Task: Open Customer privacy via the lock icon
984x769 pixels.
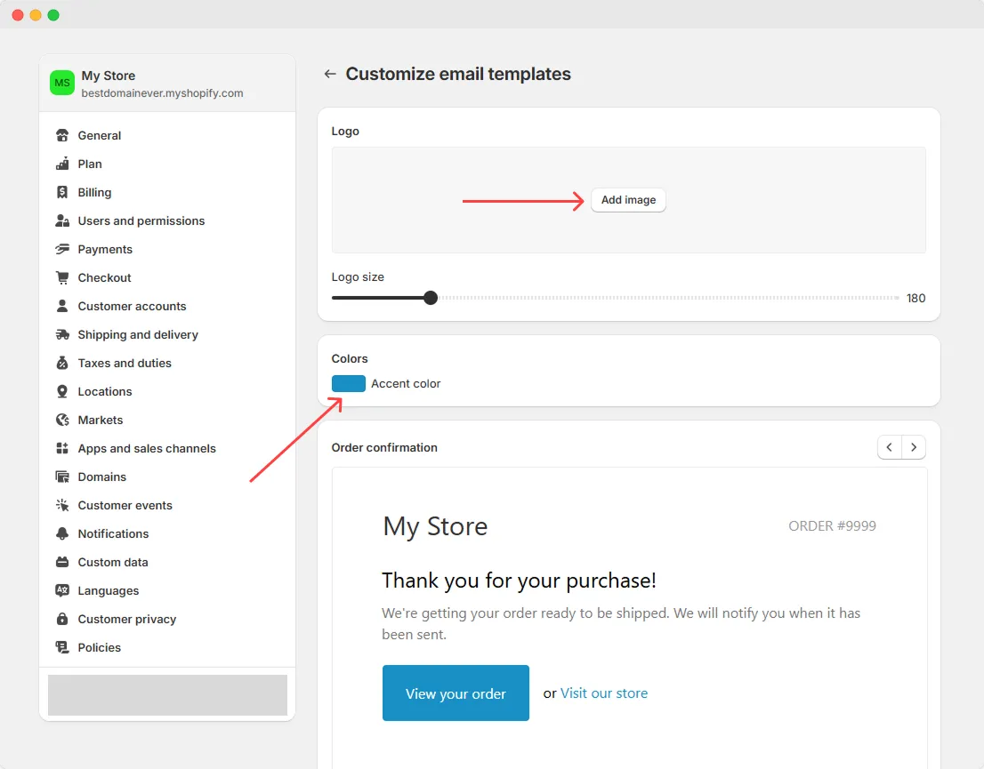Action: (62, 619)
